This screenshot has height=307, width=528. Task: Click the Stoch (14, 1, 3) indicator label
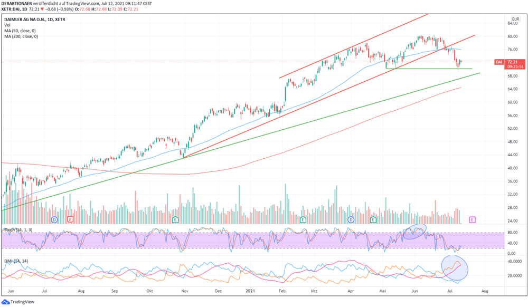click(x=18, y=229)
